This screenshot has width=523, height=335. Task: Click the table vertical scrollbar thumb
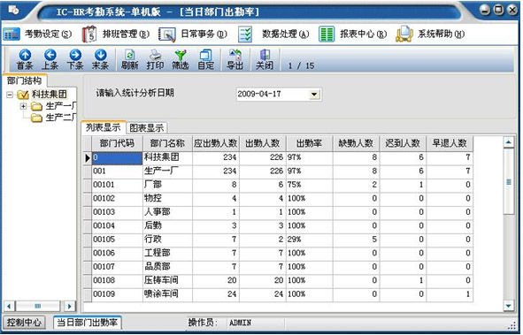click(509, 182)
